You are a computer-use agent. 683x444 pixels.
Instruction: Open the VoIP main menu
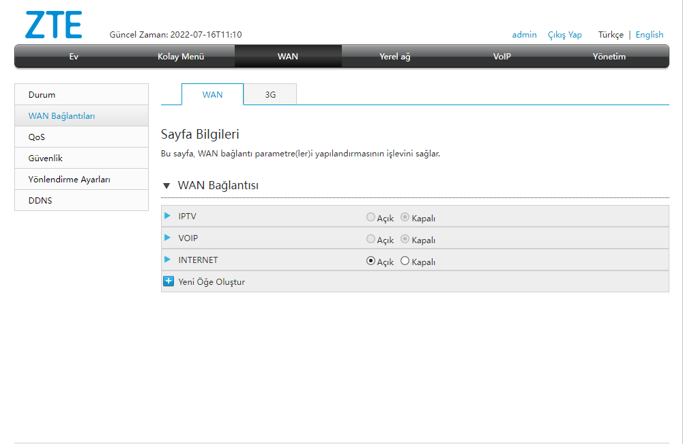point(502,56)
